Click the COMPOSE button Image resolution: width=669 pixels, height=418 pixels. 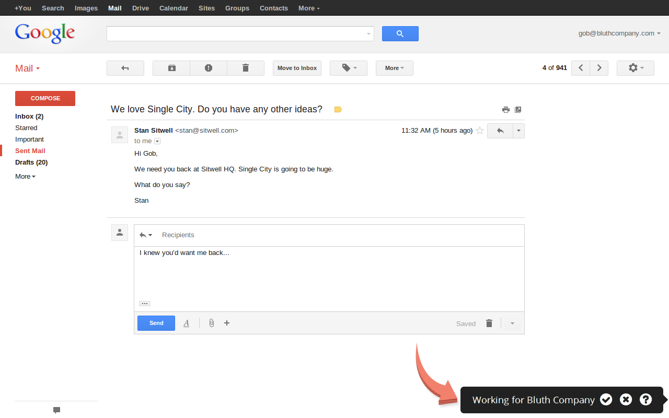click(45, 98)
